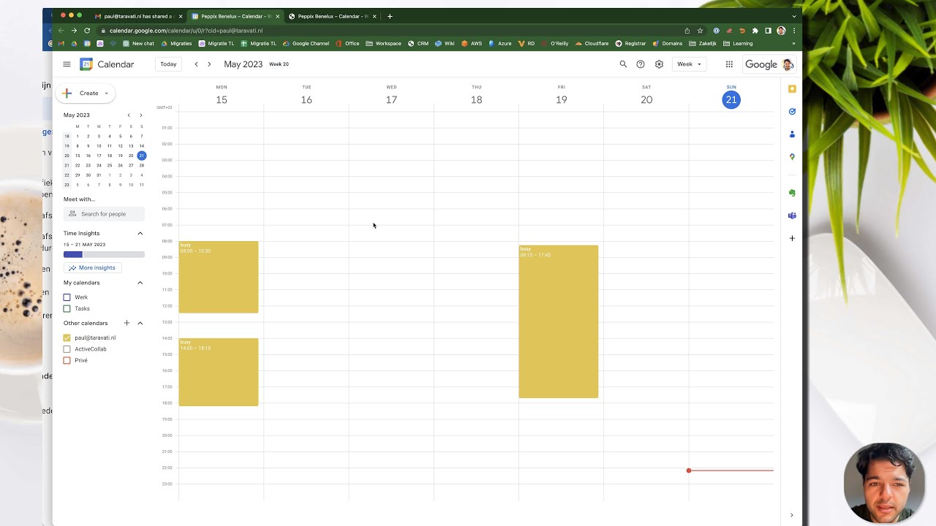The height and width of the screenshot is (526, 936).
Task: Select Monday 15 column header
Action: pyautogui.click(x=222, y=96)
